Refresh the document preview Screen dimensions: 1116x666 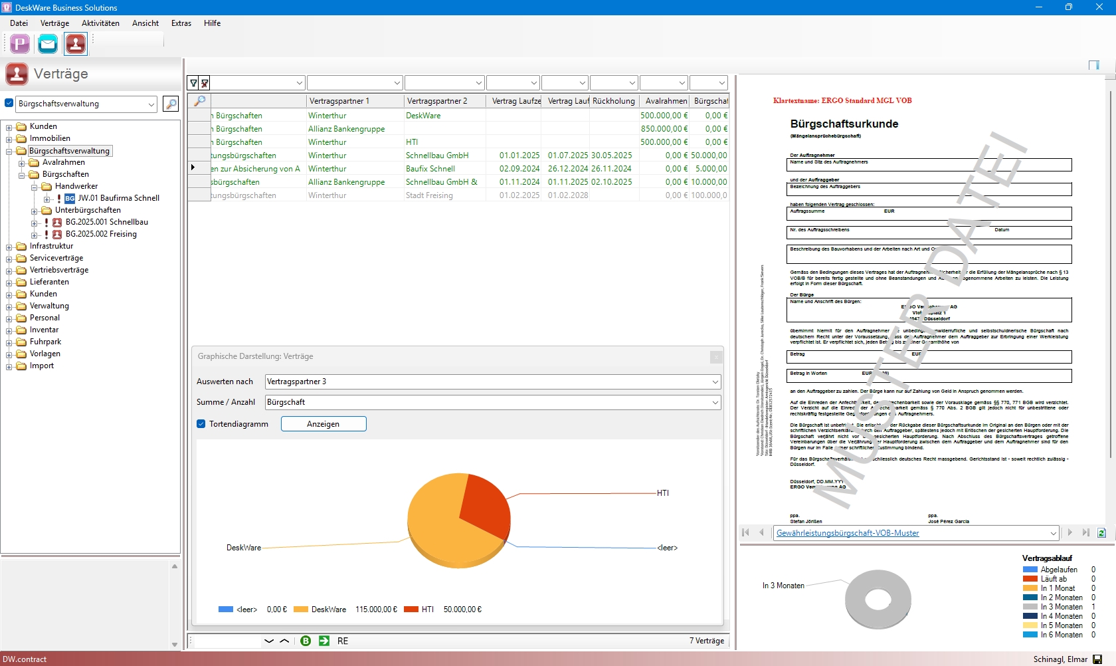[1101, 532]
